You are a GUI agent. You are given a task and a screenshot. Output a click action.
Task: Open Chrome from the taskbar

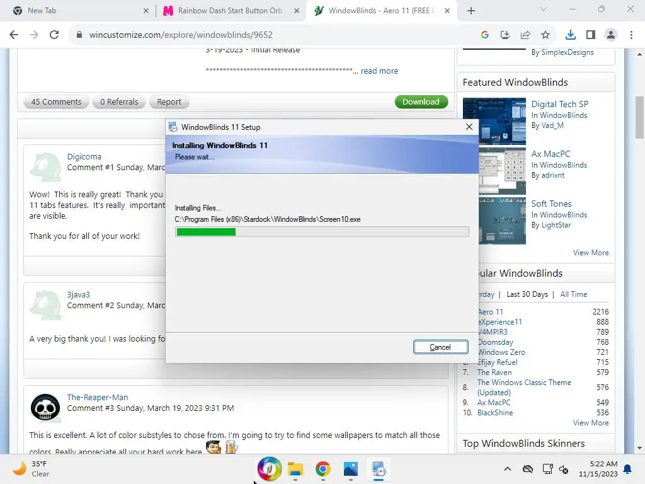[x=323, y=469]
